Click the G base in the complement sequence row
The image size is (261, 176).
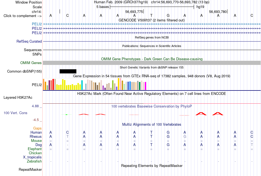pyautogui.click(x=168, y=15)
